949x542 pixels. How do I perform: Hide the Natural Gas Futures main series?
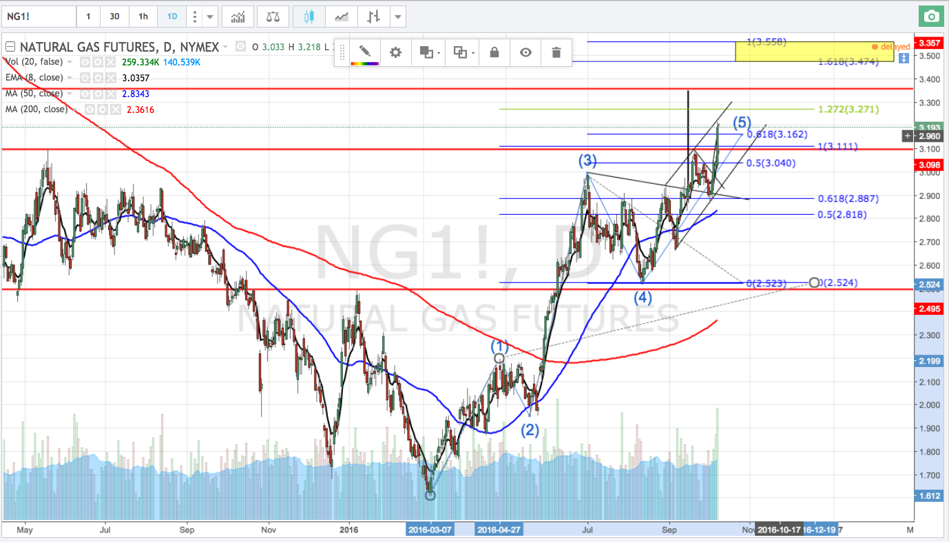tap(240, 47)
